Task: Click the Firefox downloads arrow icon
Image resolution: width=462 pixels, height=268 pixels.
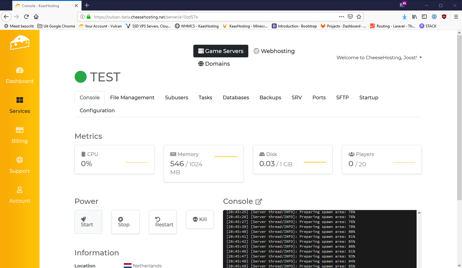Action: click(x=405, y=17)
